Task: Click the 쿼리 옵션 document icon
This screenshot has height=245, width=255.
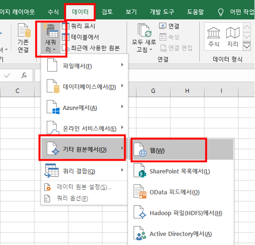Action: (x=47, y=199)
